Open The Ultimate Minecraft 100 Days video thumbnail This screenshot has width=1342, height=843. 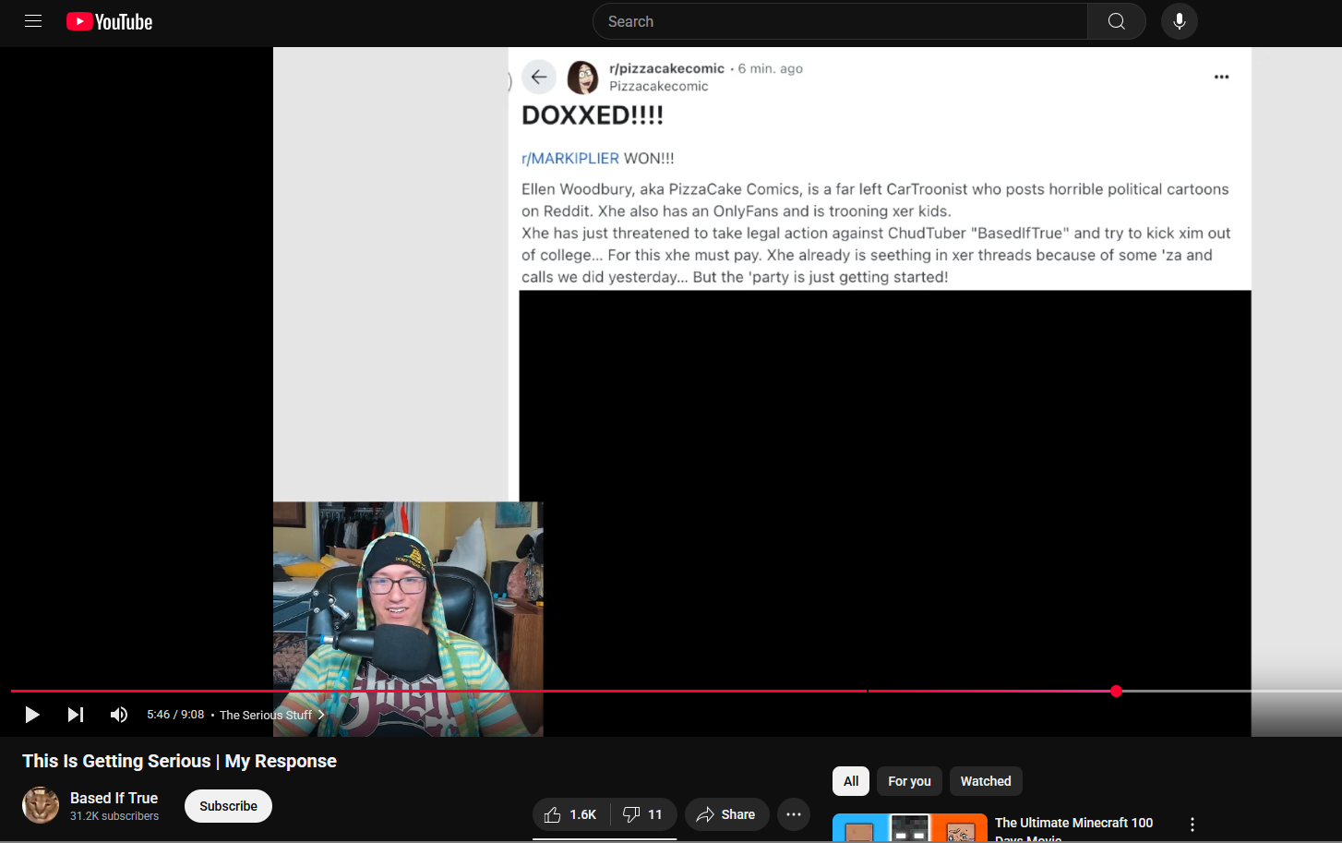pos(910,828)
